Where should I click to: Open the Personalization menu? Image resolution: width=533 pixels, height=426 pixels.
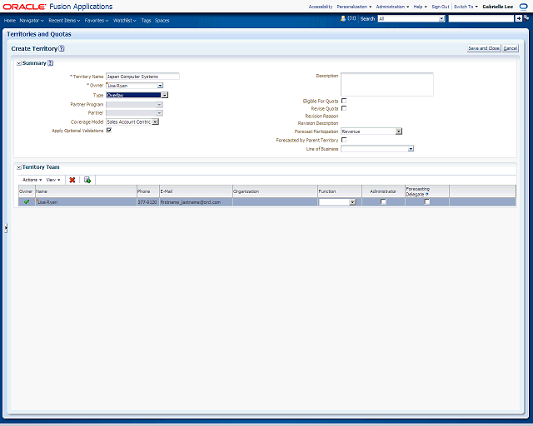coord(354,7)
